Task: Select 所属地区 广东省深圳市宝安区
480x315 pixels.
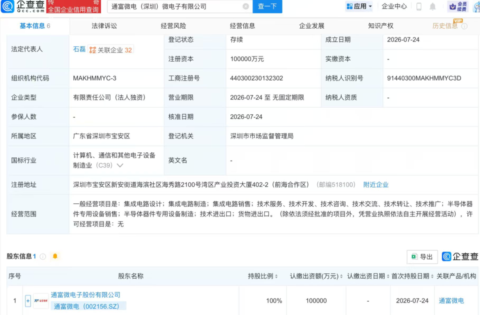Action: pos(101,136)
